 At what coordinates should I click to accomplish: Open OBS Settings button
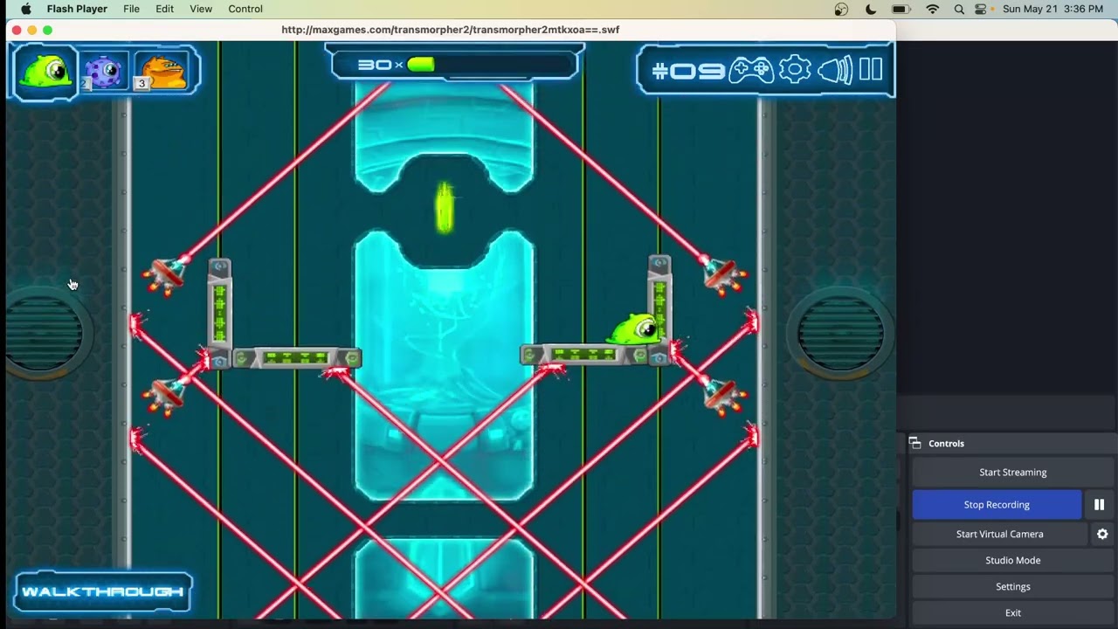click(1012, 586)
